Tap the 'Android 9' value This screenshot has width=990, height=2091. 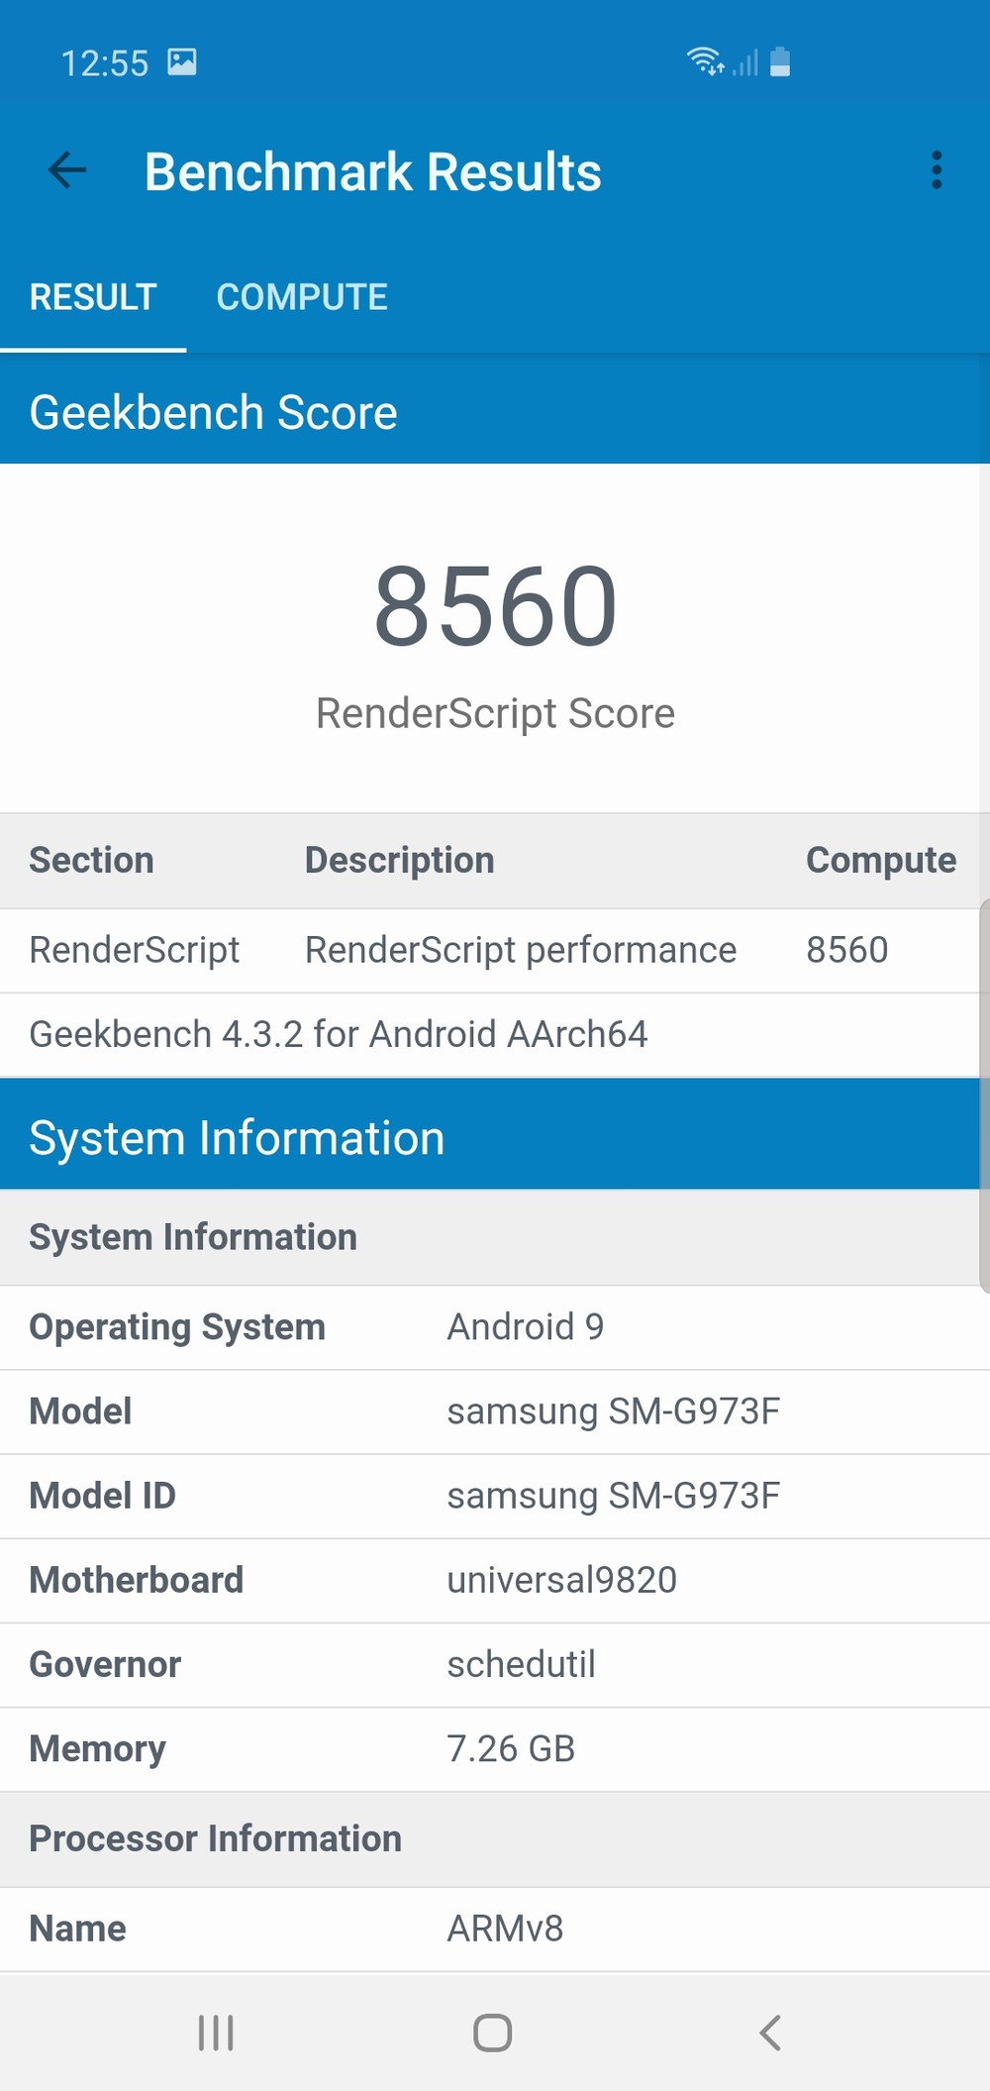pyautogui.click(x=525, y=1327)
